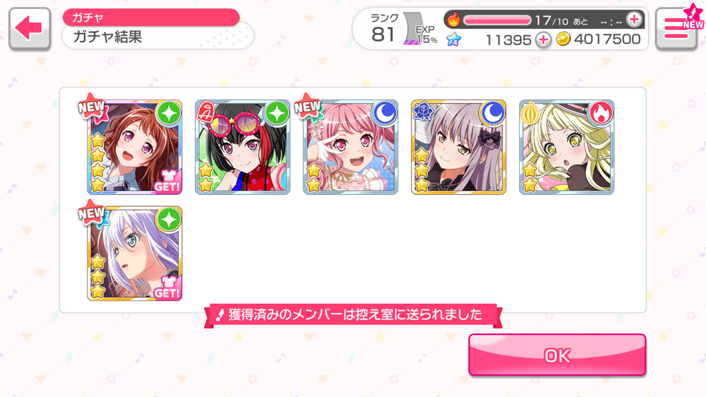The height and width of the screenshot is (397, 706).
Task: Click the pink boost gauge bar
Action: [498, 20]
